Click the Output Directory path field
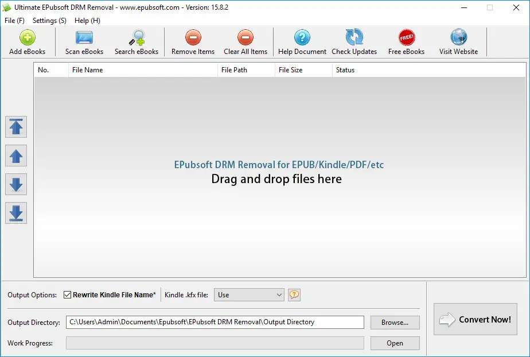Viewport: 530px width, 357px height. (215, 322)
